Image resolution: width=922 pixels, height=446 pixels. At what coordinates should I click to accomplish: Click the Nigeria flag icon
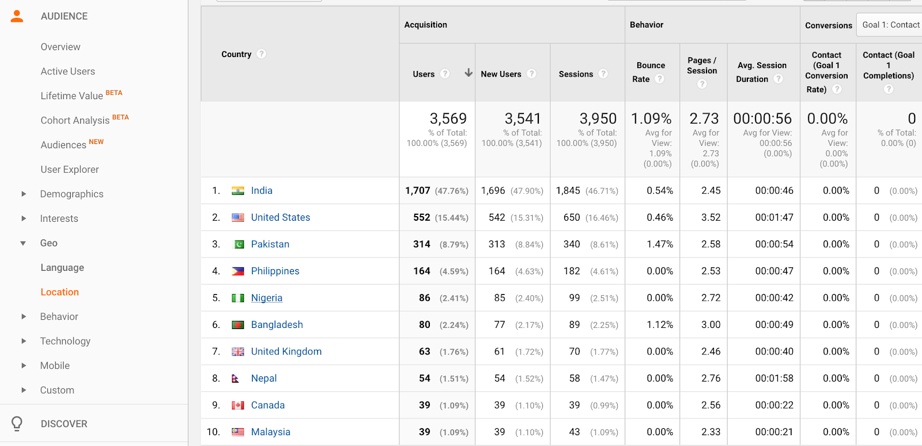tap(238, 298)
